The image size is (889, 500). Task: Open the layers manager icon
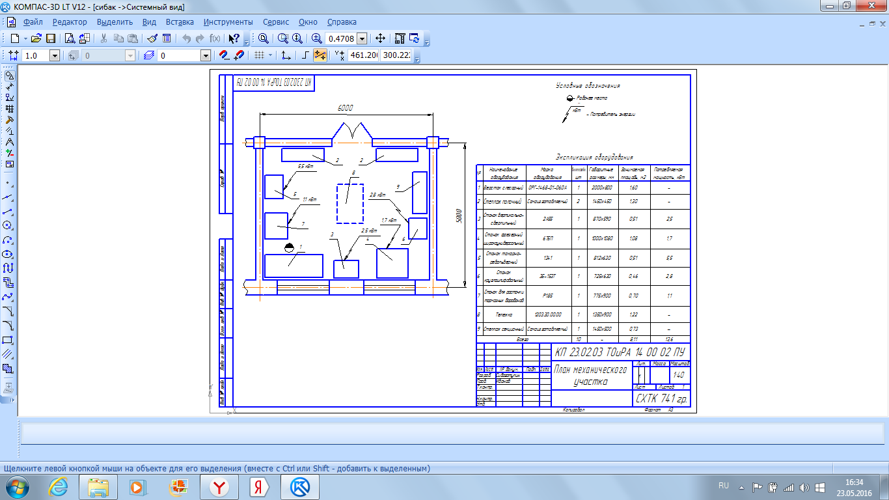(149, 56)
